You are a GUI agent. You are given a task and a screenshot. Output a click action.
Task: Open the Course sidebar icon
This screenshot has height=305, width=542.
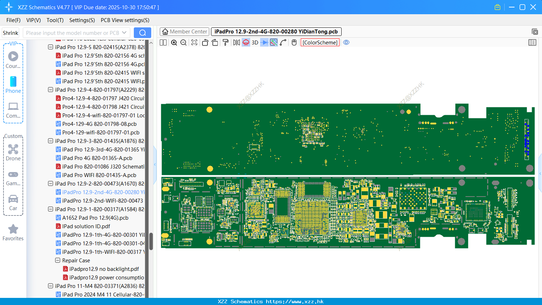(13, 60)
